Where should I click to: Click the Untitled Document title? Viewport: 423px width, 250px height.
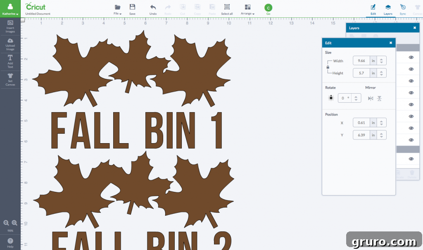point(38,14)
